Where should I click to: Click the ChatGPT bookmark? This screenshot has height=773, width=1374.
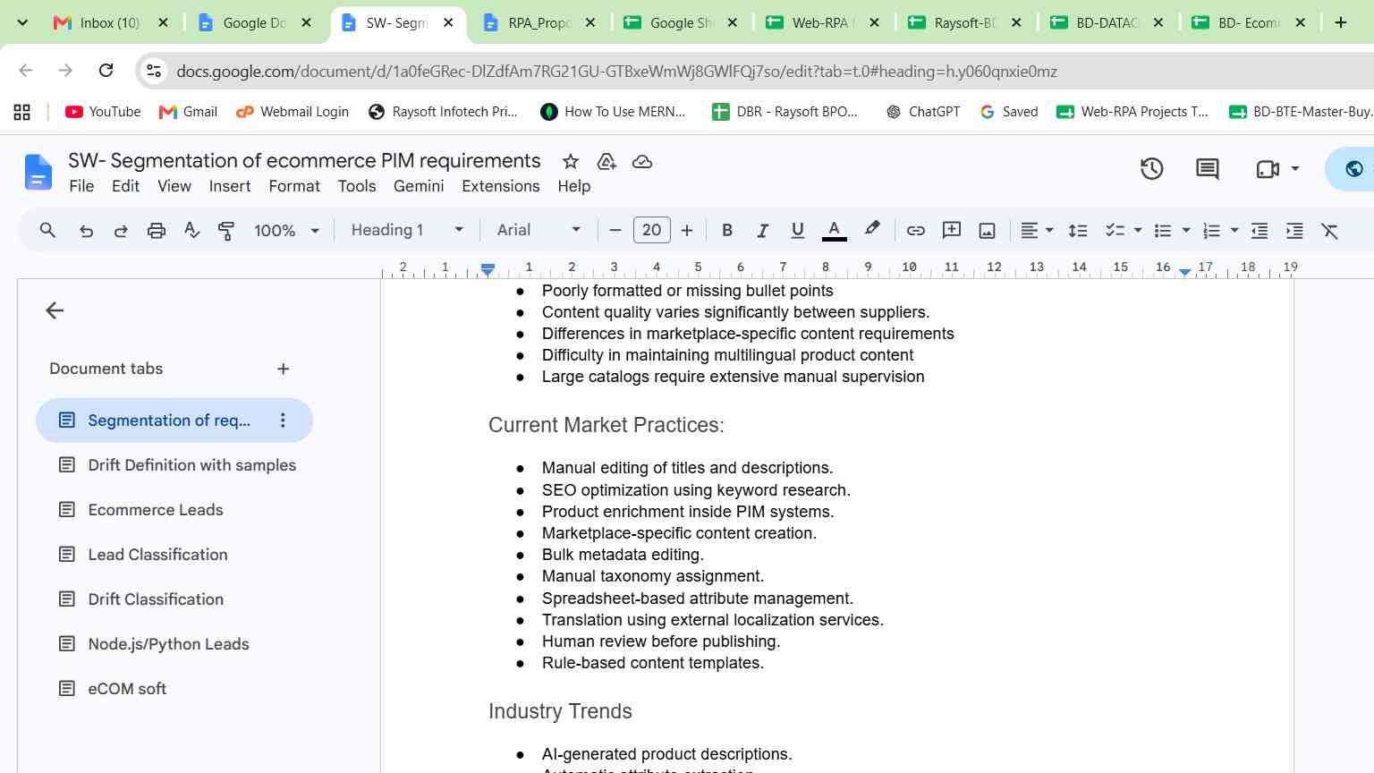click(922, 112)
